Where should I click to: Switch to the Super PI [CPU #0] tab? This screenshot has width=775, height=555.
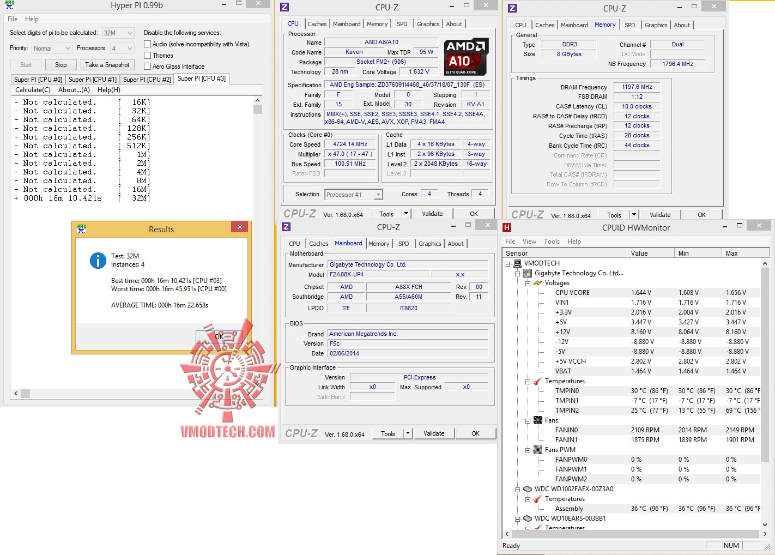[38, 80]
